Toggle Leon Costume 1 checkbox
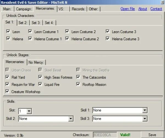The height and width of the screenshot is (138, 165). click(30, 31)
